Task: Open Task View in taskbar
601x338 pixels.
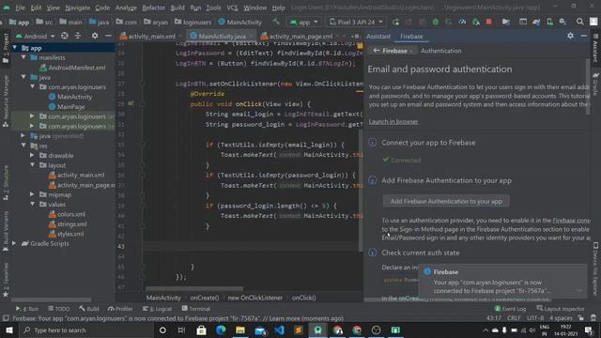Action: click(x=181, y=330)
